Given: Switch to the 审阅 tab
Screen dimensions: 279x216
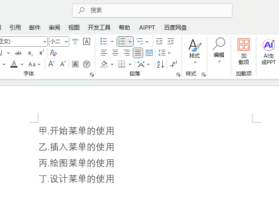Looking at the screenshot, I should [x=54, y=27].
